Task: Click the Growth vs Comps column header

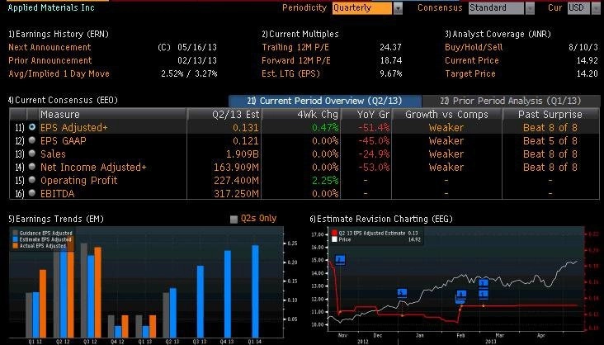Action: [x=446, y=115]
